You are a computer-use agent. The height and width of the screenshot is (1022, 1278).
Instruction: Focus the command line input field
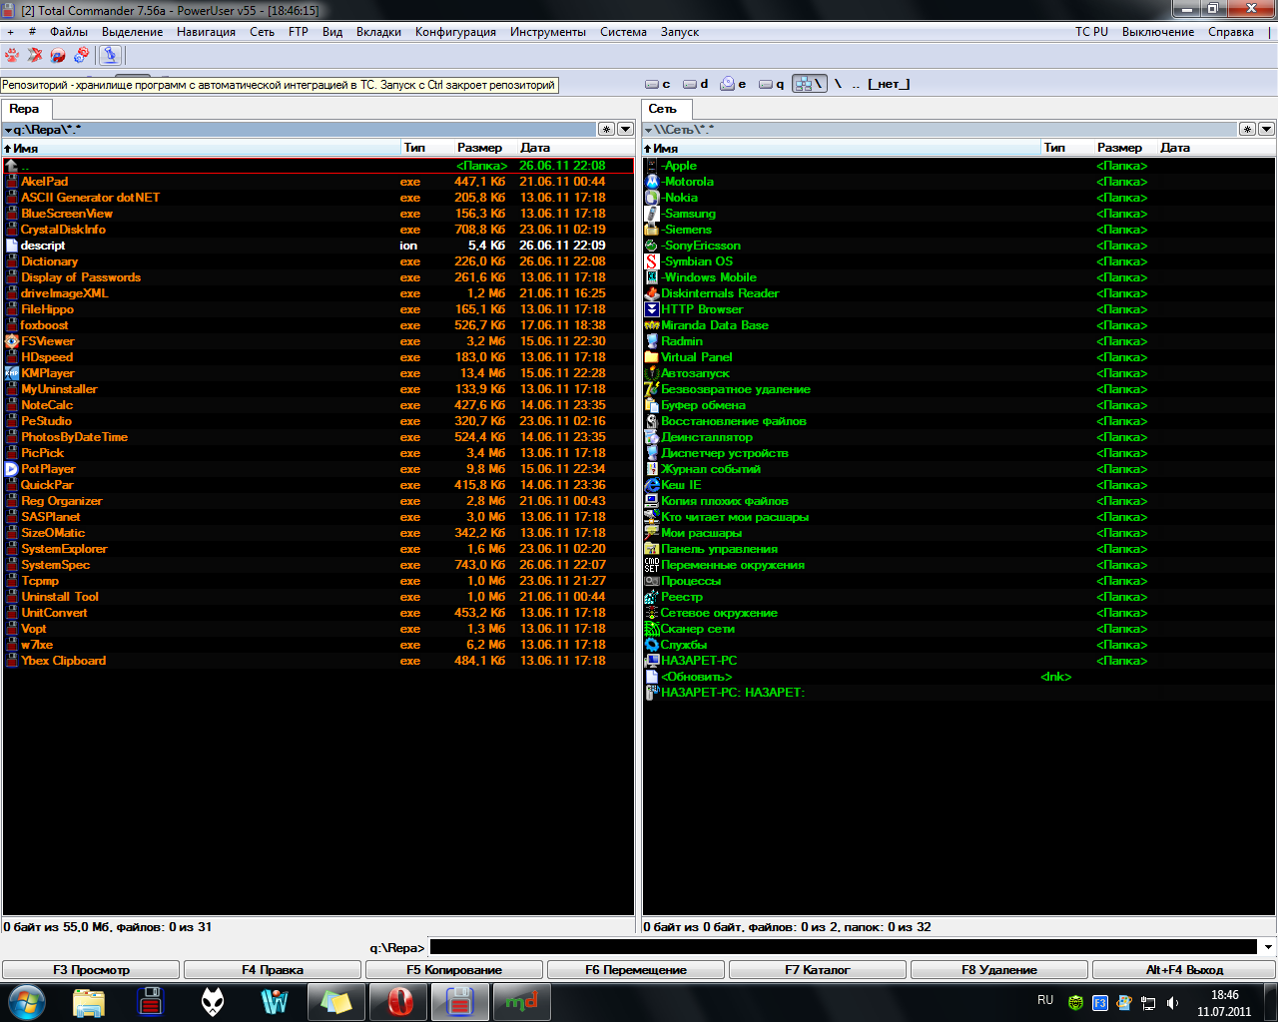844,947
